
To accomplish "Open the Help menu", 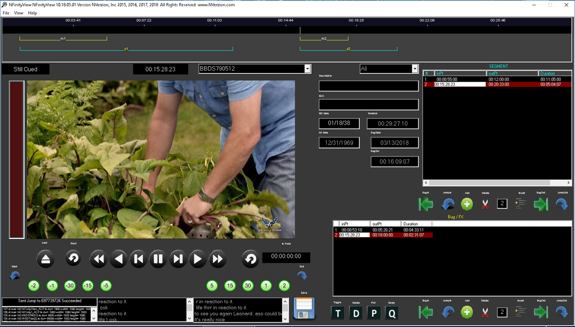I will tap(33, 13).
